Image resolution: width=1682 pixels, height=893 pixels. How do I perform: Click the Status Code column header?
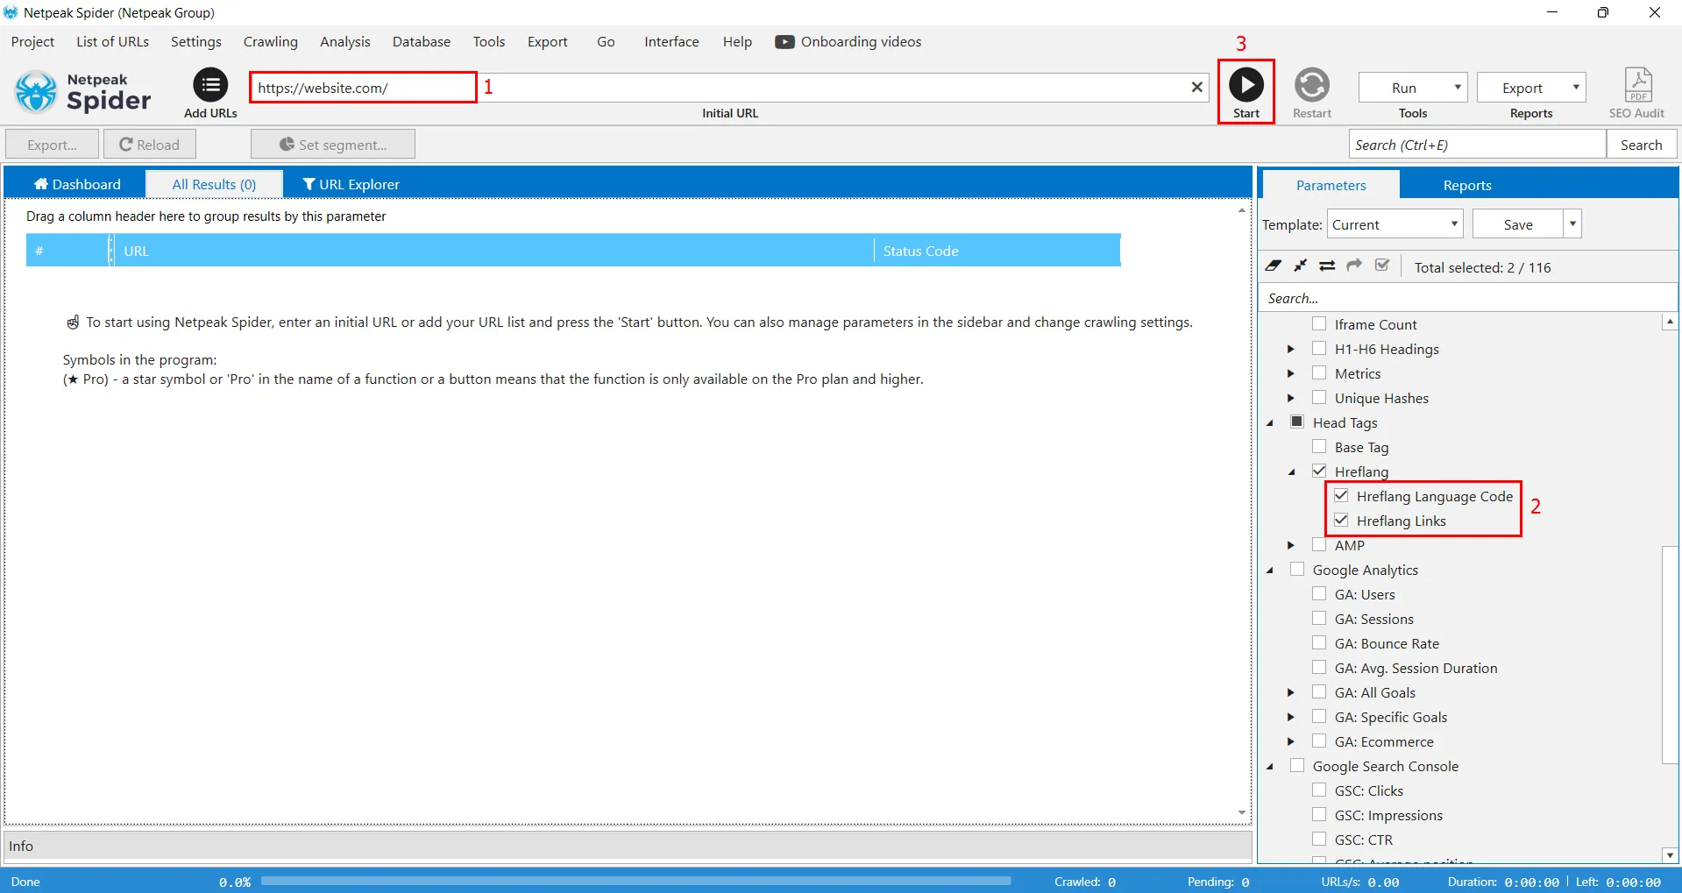point(997,251)
